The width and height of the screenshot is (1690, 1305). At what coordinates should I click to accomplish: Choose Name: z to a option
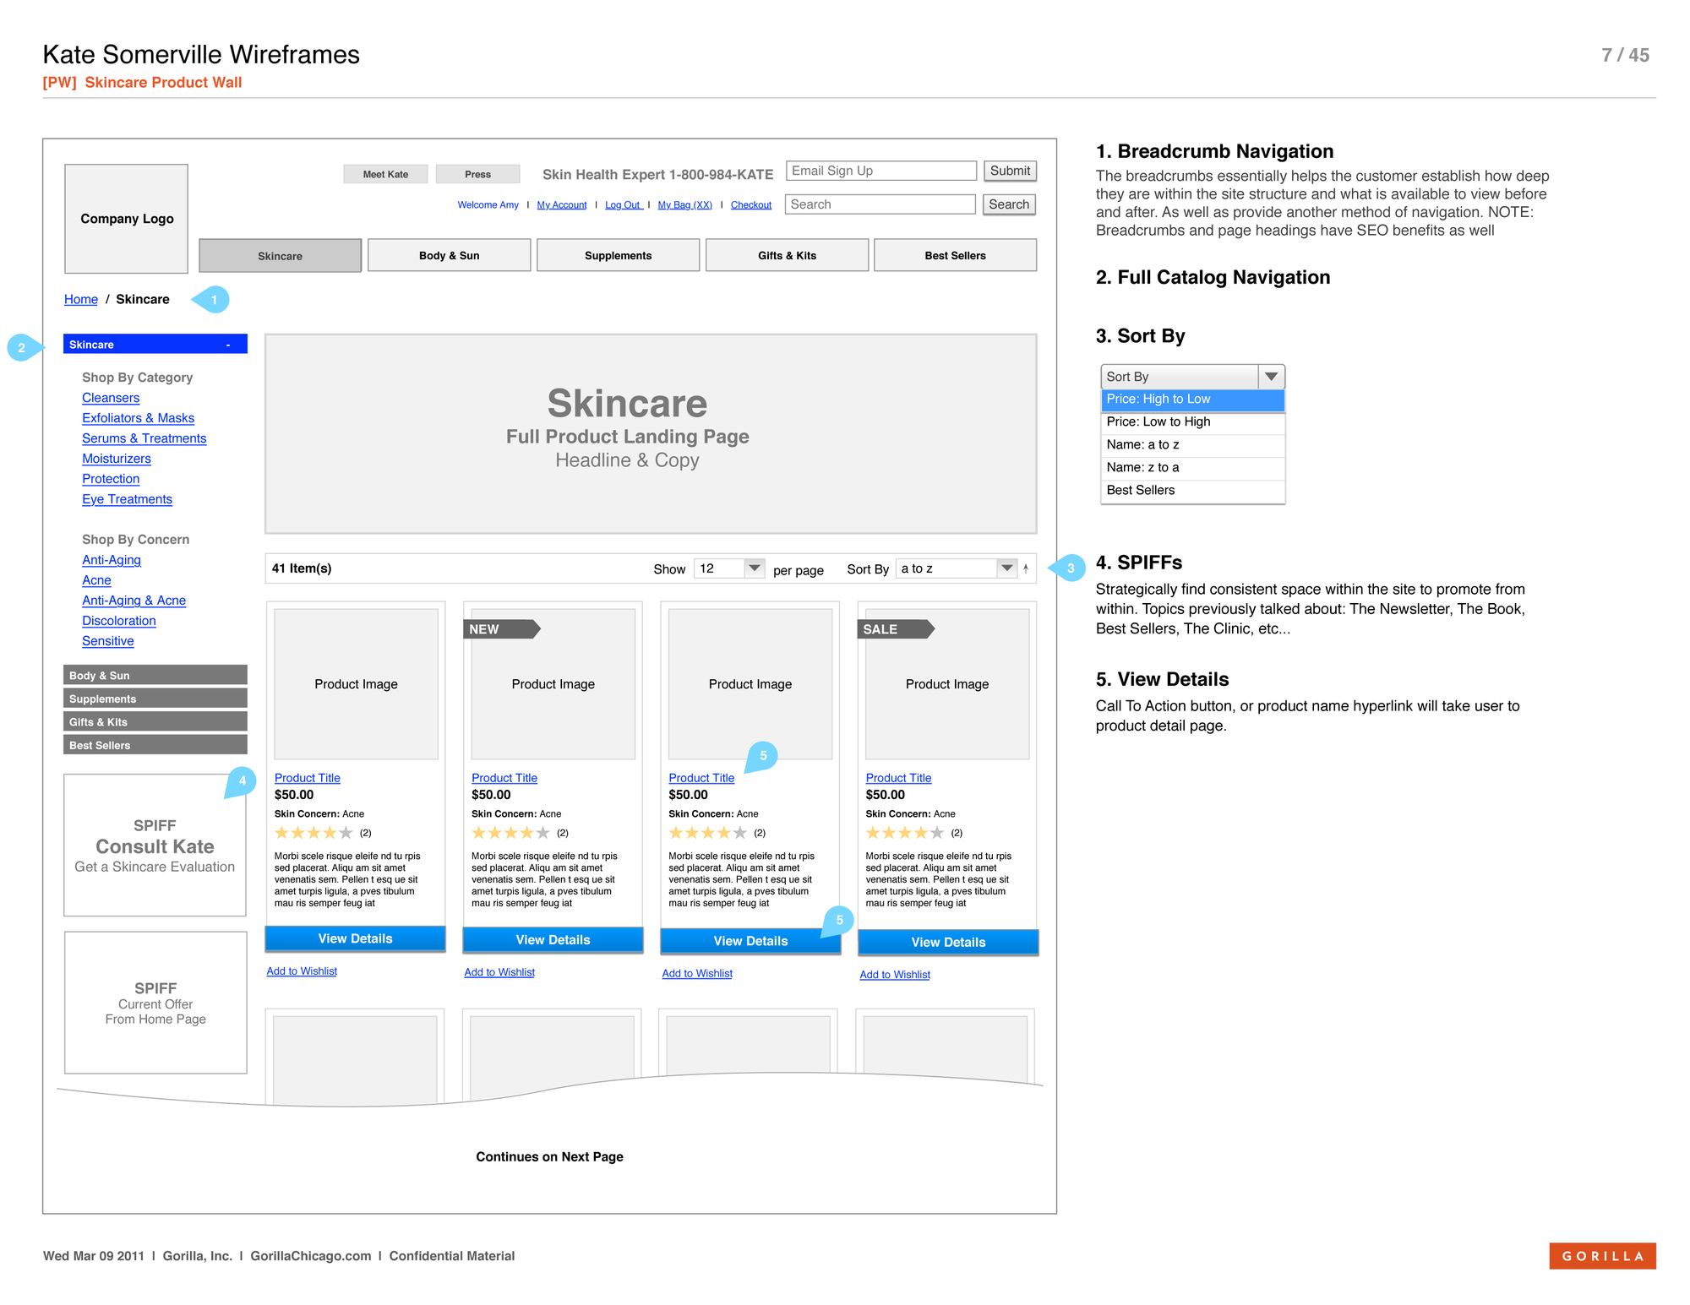1192,468
